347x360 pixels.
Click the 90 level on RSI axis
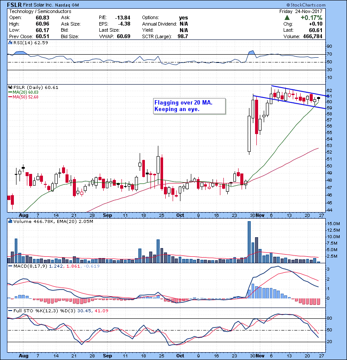pyautogui.click(x=329, y=46)
